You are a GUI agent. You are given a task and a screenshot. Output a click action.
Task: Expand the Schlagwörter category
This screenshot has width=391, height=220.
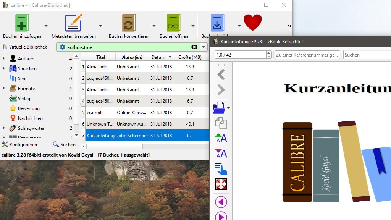click(x=4, y=128)
